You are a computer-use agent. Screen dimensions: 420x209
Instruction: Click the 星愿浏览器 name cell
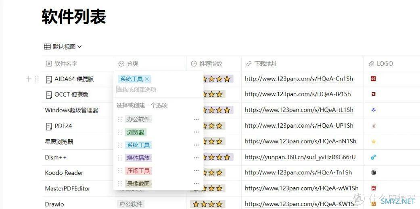(59, 142)
